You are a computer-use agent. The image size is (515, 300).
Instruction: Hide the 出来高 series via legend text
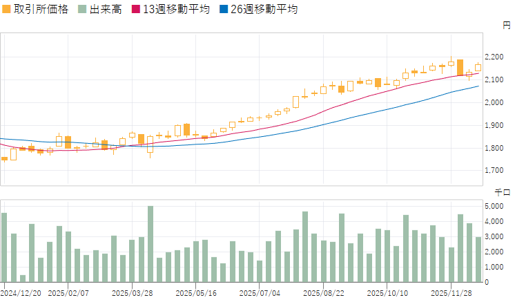(108, 10)
